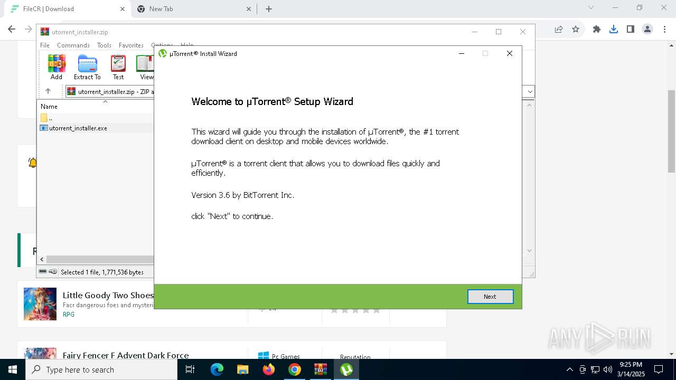The image size is (676, 380).
Task: Close the New Tab browser tab
Action: click(x=249, y=9)
